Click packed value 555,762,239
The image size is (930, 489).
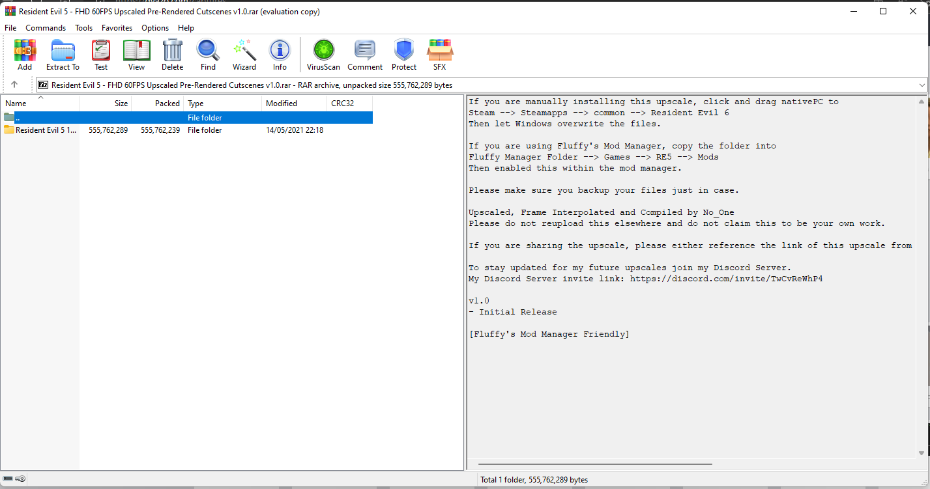click(x=160, y=130)
